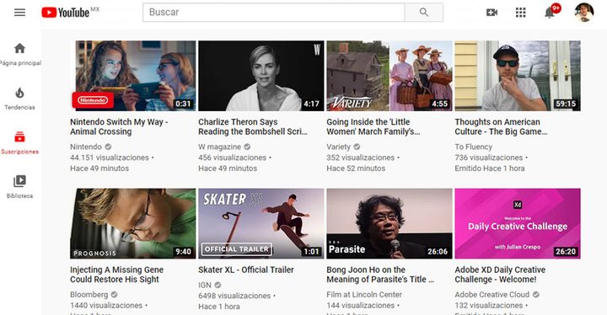Visit the Adobe Creative Cloud channel
Viewport: 607px width, 315px height.
click(492, 295)
